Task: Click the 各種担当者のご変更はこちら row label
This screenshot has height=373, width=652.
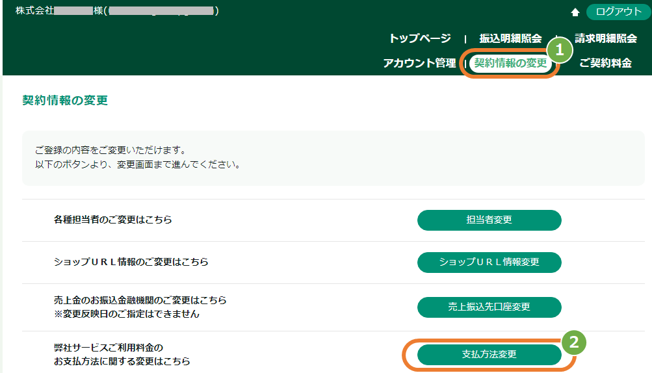Action: coord(113,220)
